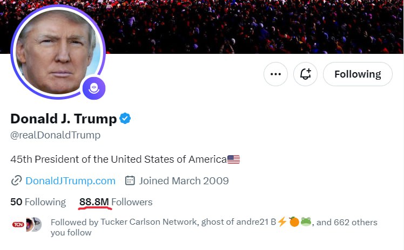View the 88.8M Followers list
Viewport: 404px width, 250px height.
(116, 202)
